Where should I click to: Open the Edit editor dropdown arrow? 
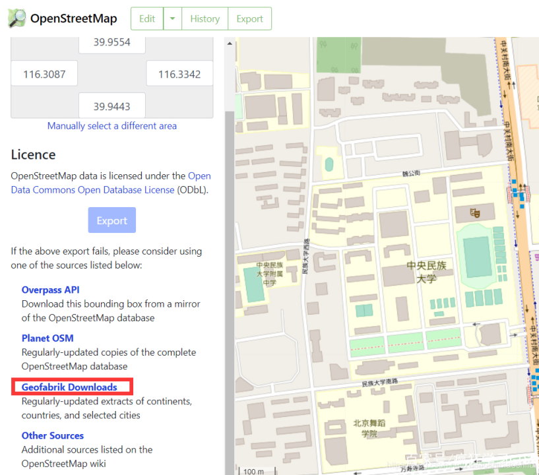click(172, 18)
